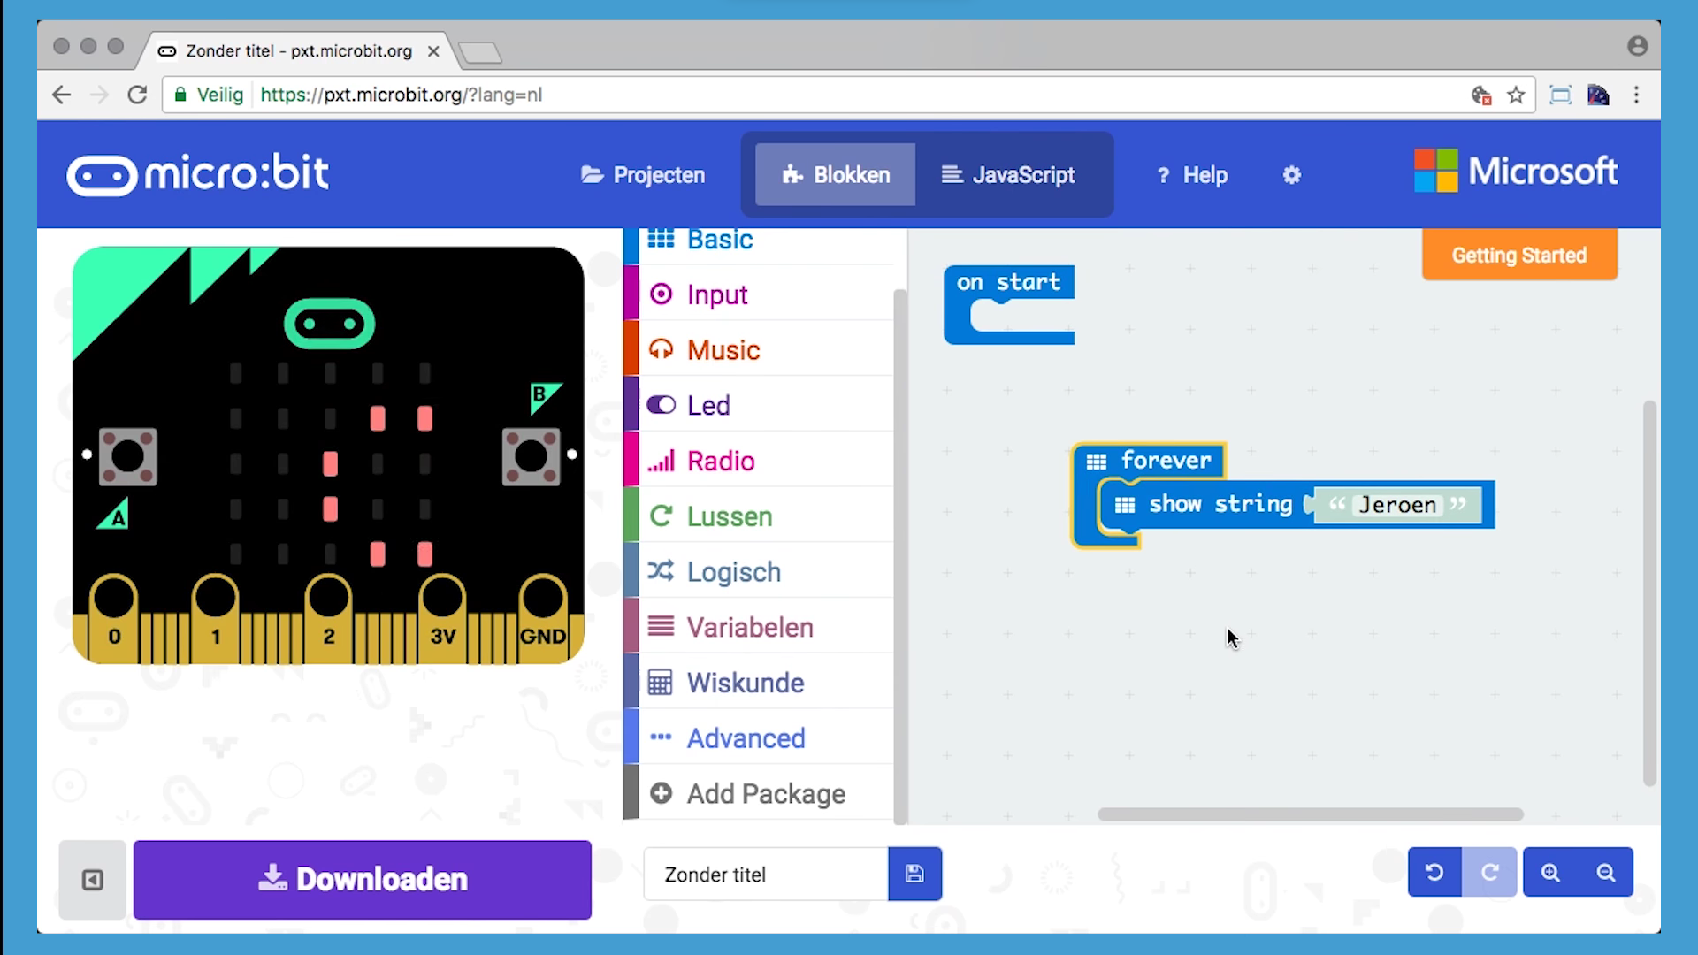Switch to the Blokken editor view
The height and width of the screenshot is (955, 1698).
click(x=836, y=175)
